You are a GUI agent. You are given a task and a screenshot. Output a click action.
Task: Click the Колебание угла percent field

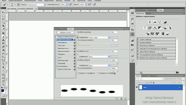coord(114,51)
